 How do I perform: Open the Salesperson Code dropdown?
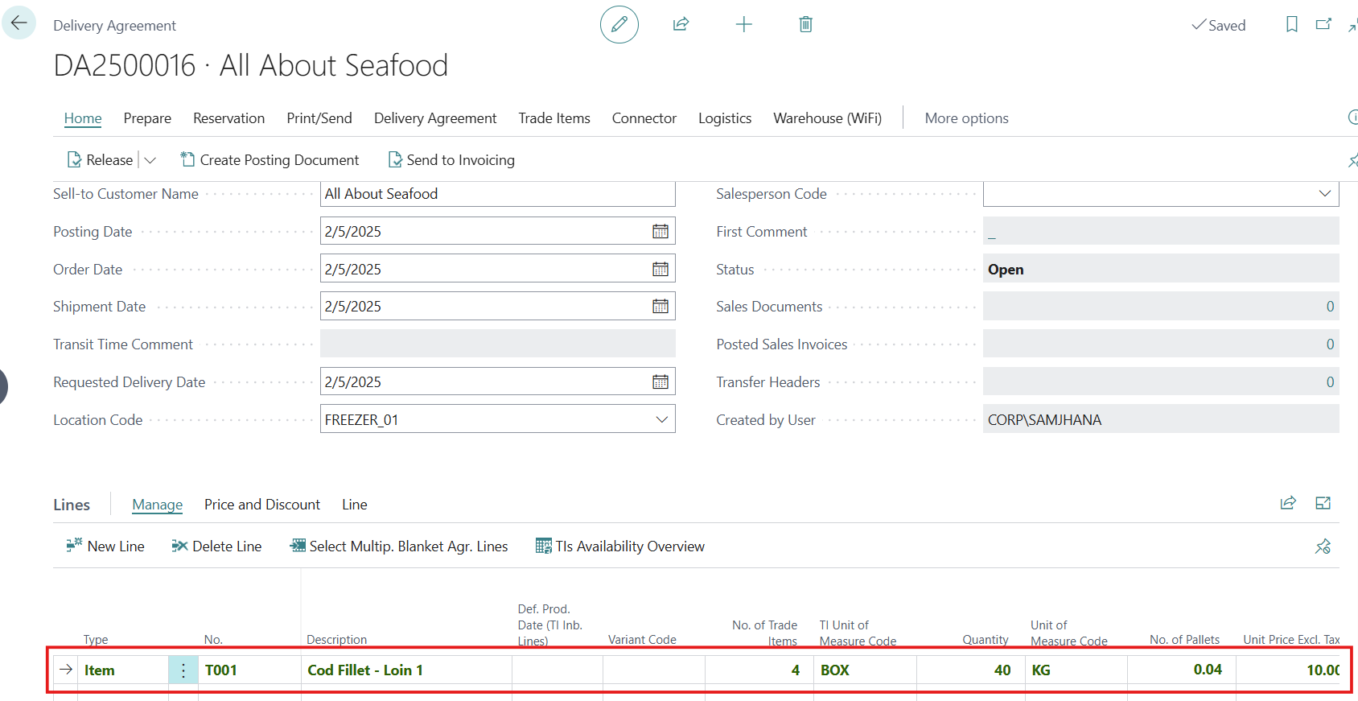[x=1324, y=194]
